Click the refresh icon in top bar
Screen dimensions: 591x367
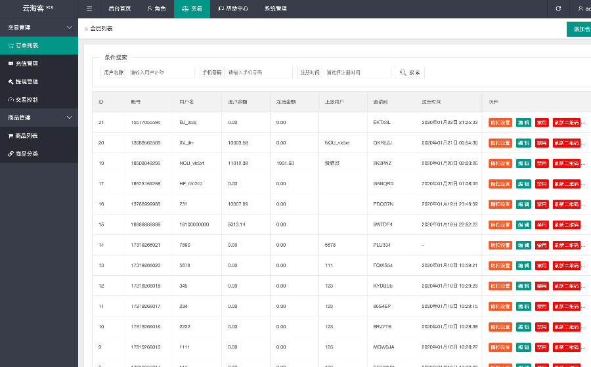pos(558,9)
